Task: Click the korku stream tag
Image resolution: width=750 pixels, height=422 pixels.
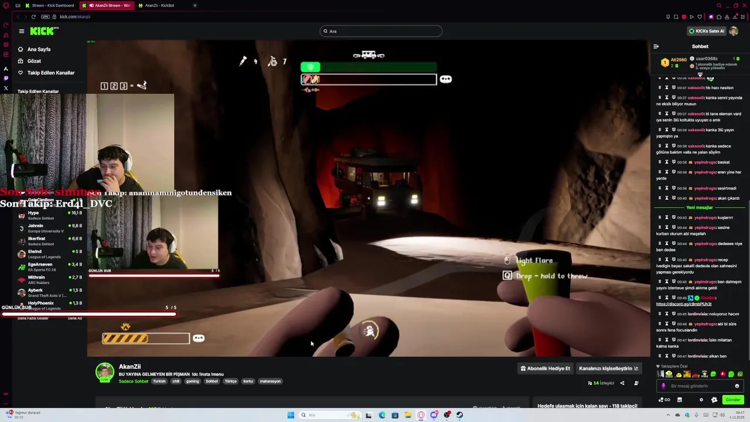Action: 248,382
